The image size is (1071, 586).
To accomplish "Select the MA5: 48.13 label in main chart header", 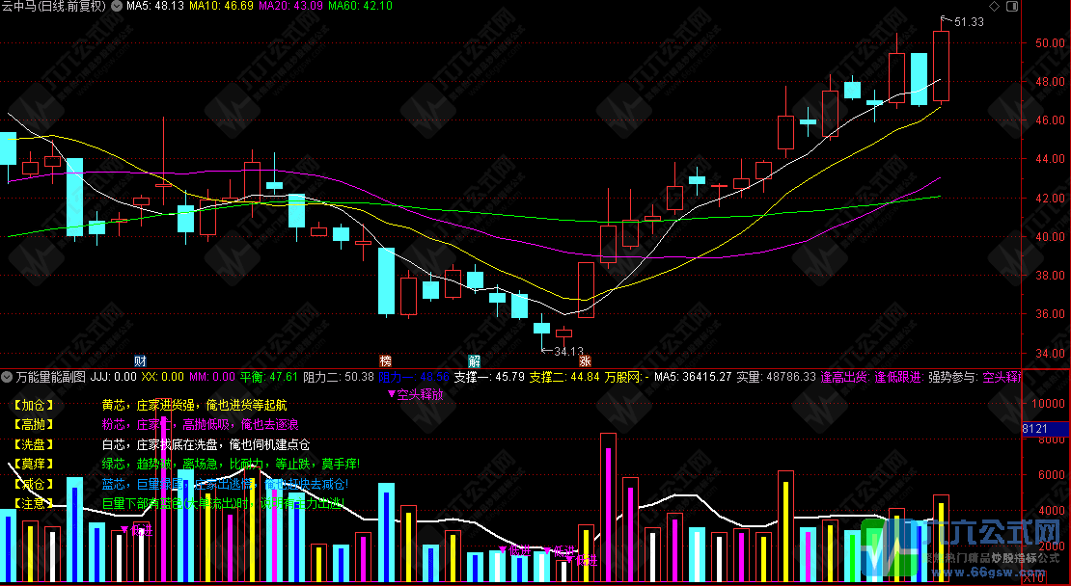I will (155, 6).
